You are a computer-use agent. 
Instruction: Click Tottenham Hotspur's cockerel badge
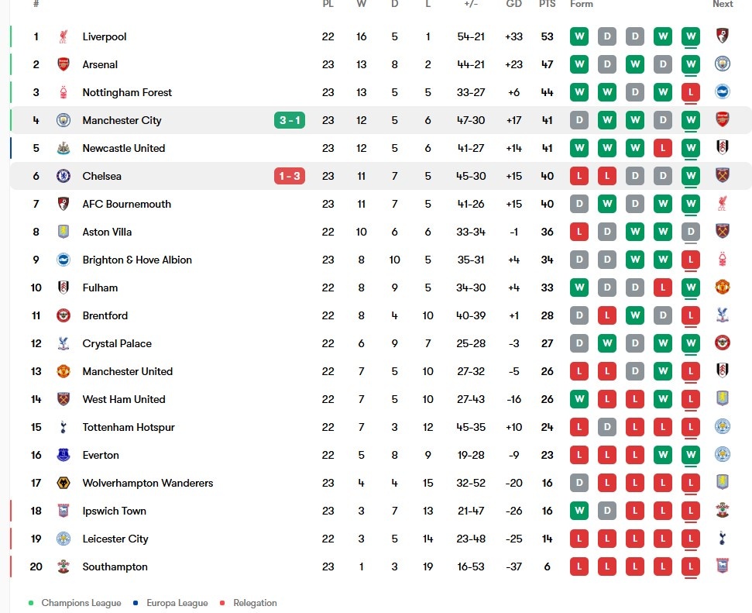tap(64, 427)
